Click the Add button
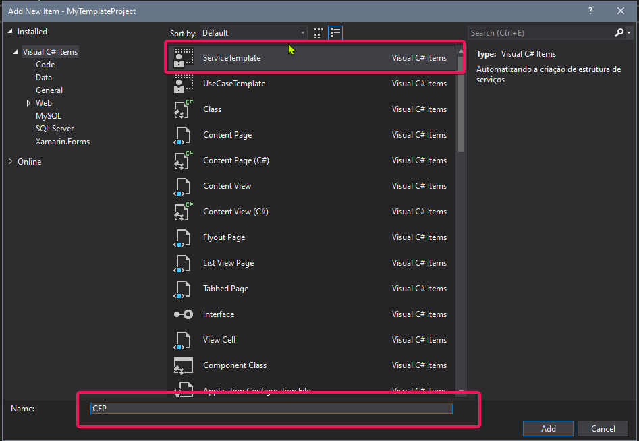Screen dimensions: 639x441 (x=548, y=428)
